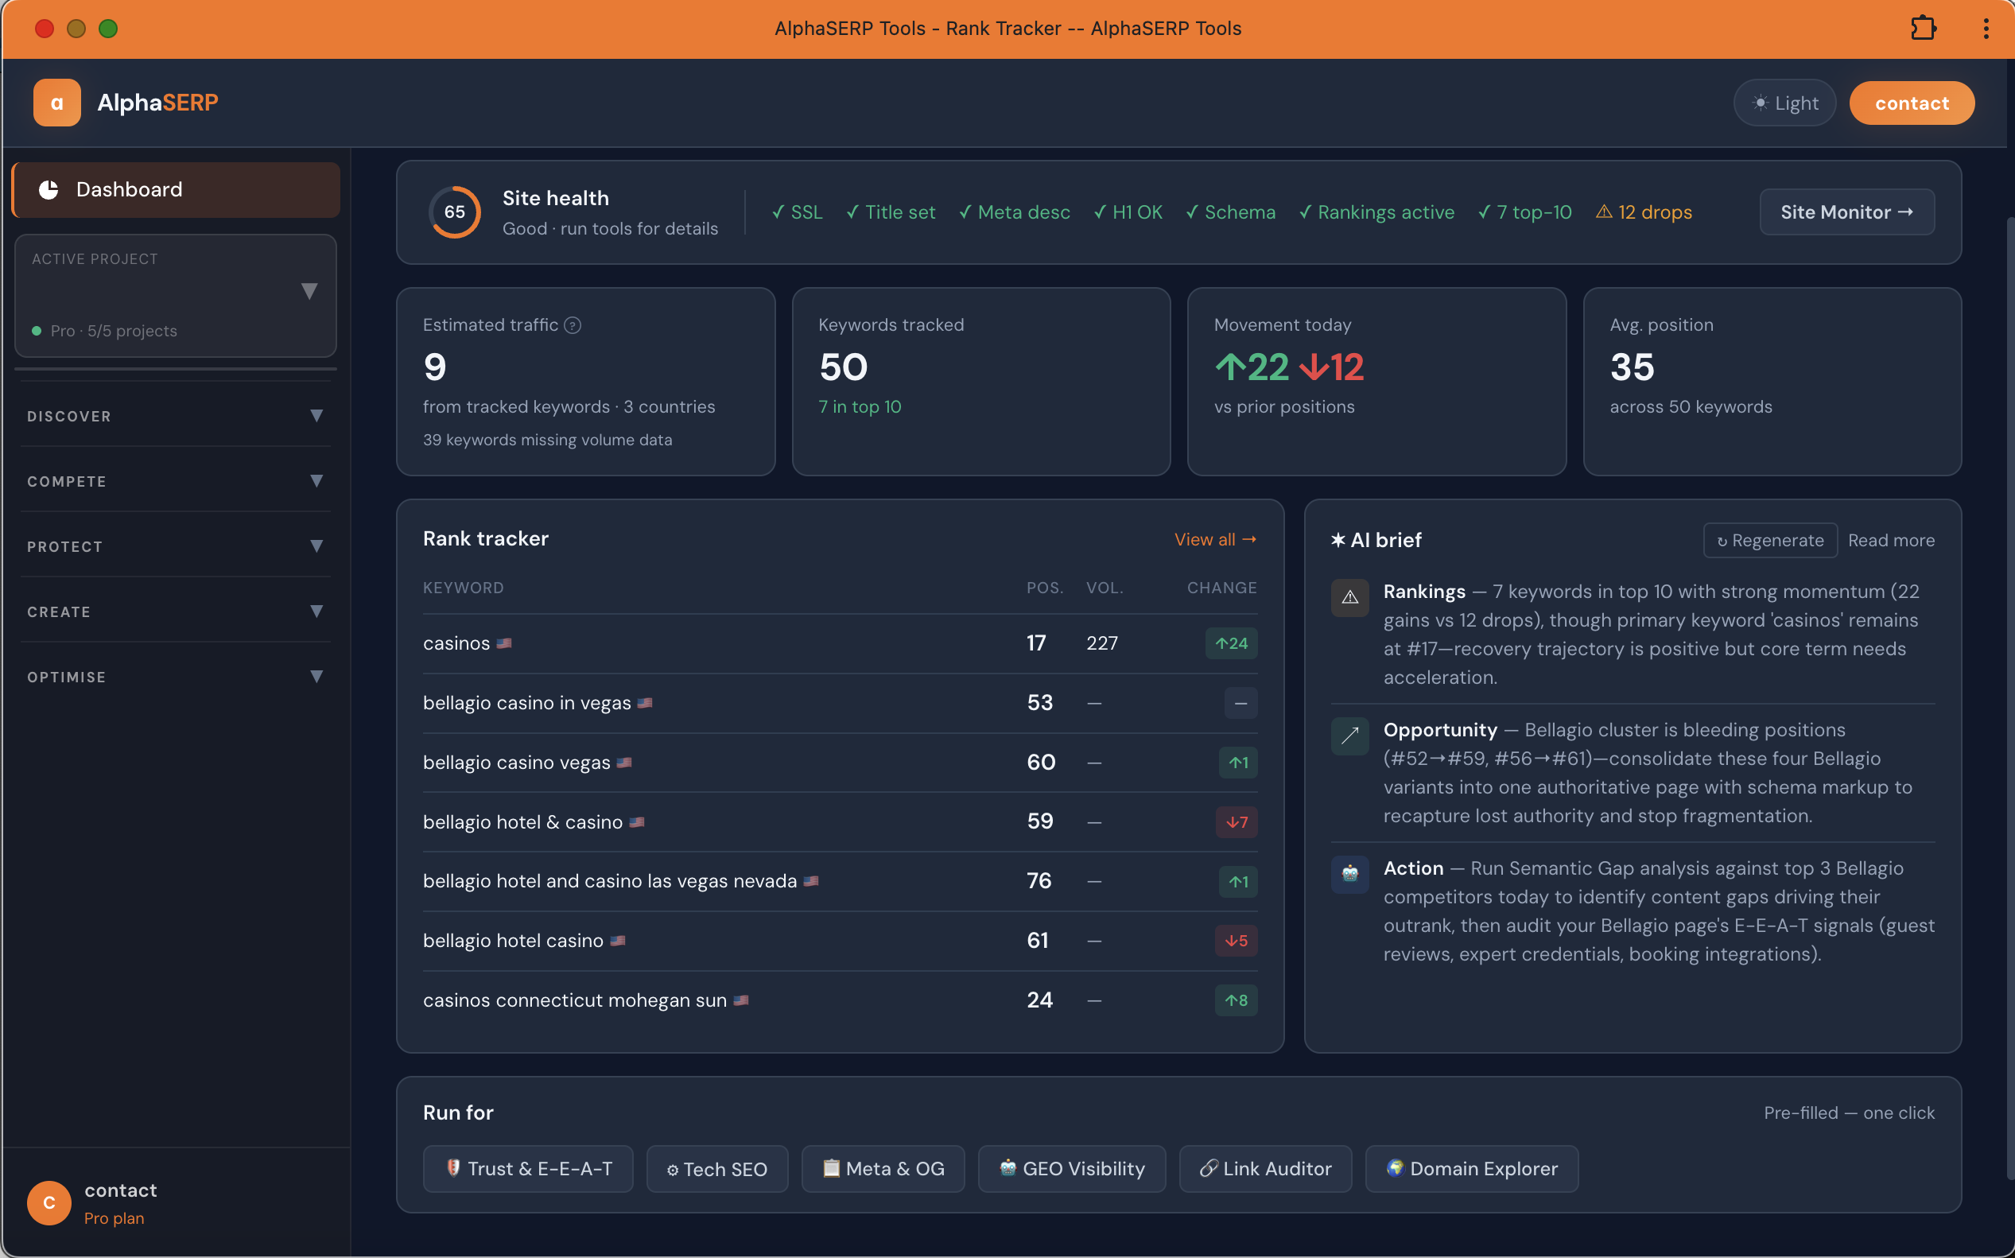Run Domain Explorer tool

click(x=1472, y=1169)
